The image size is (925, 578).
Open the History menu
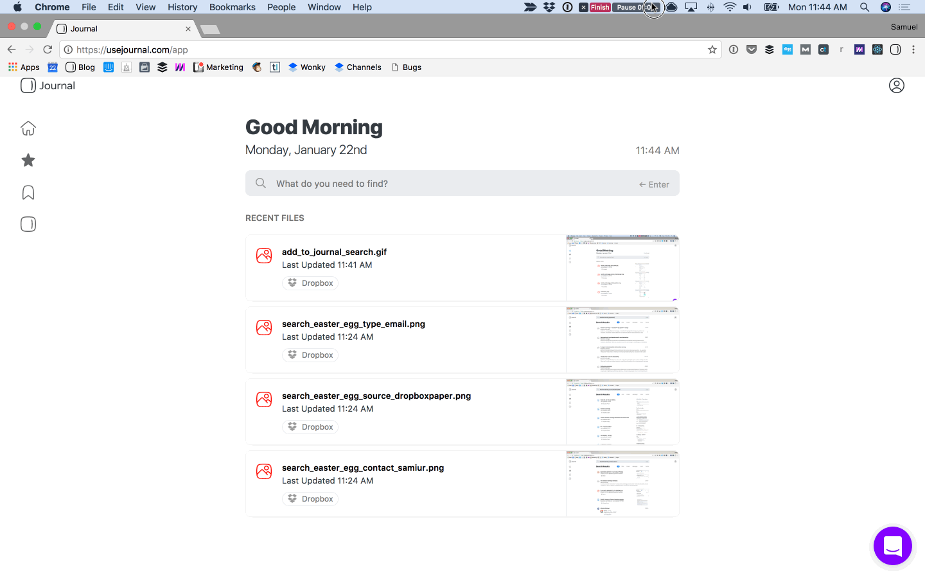[x=182, y=7]
